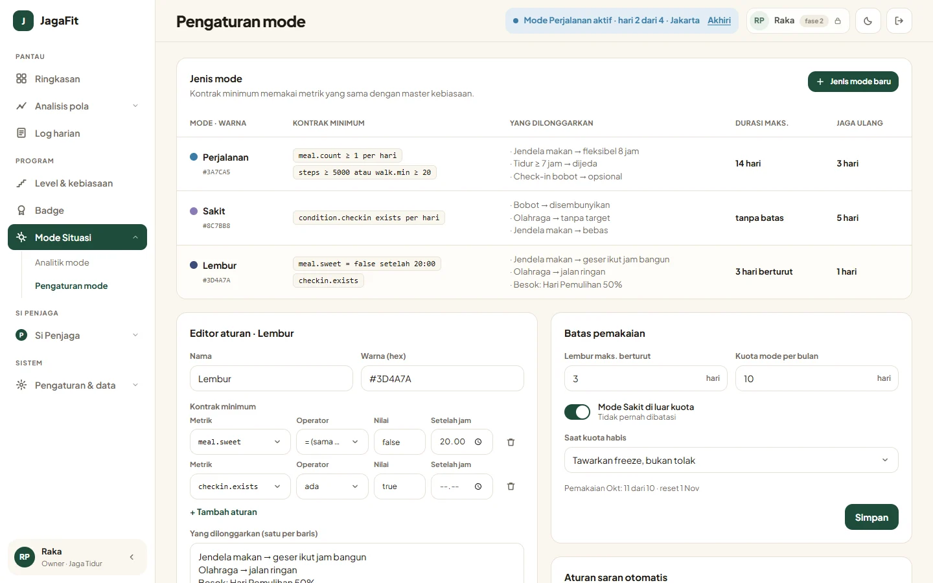Viewport: 933px width, 583px height.
Task: Open the '= (sama' operator dropdown
Action: pyautogui.click(x=332, y=442)
